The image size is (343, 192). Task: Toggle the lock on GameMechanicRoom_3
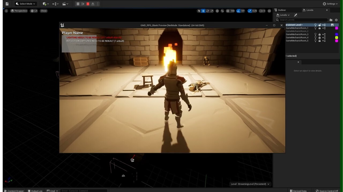pos(319,34)
